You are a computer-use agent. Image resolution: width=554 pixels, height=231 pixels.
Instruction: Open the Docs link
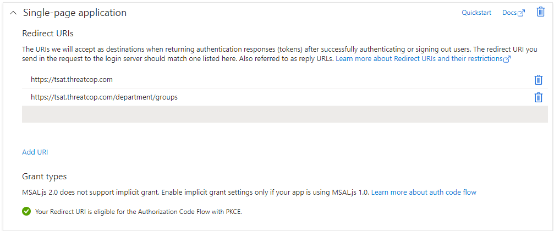click(x=509, y=13)
